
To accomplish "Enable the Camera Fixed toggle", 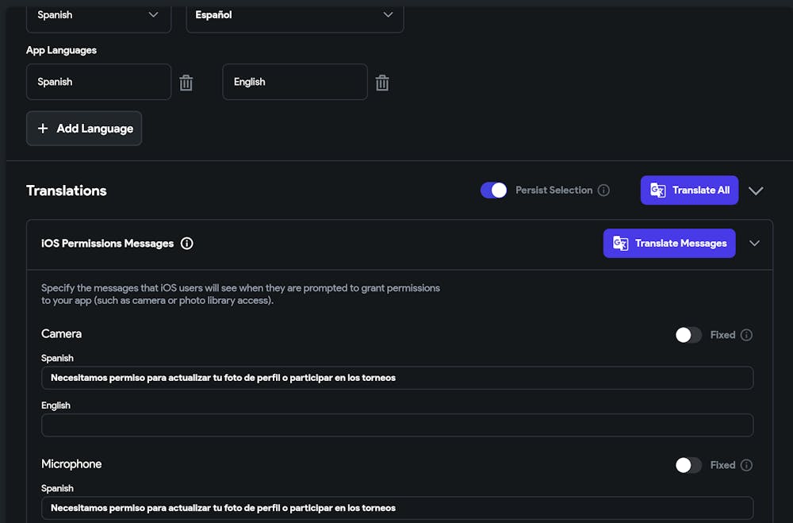I will point(688,335).
